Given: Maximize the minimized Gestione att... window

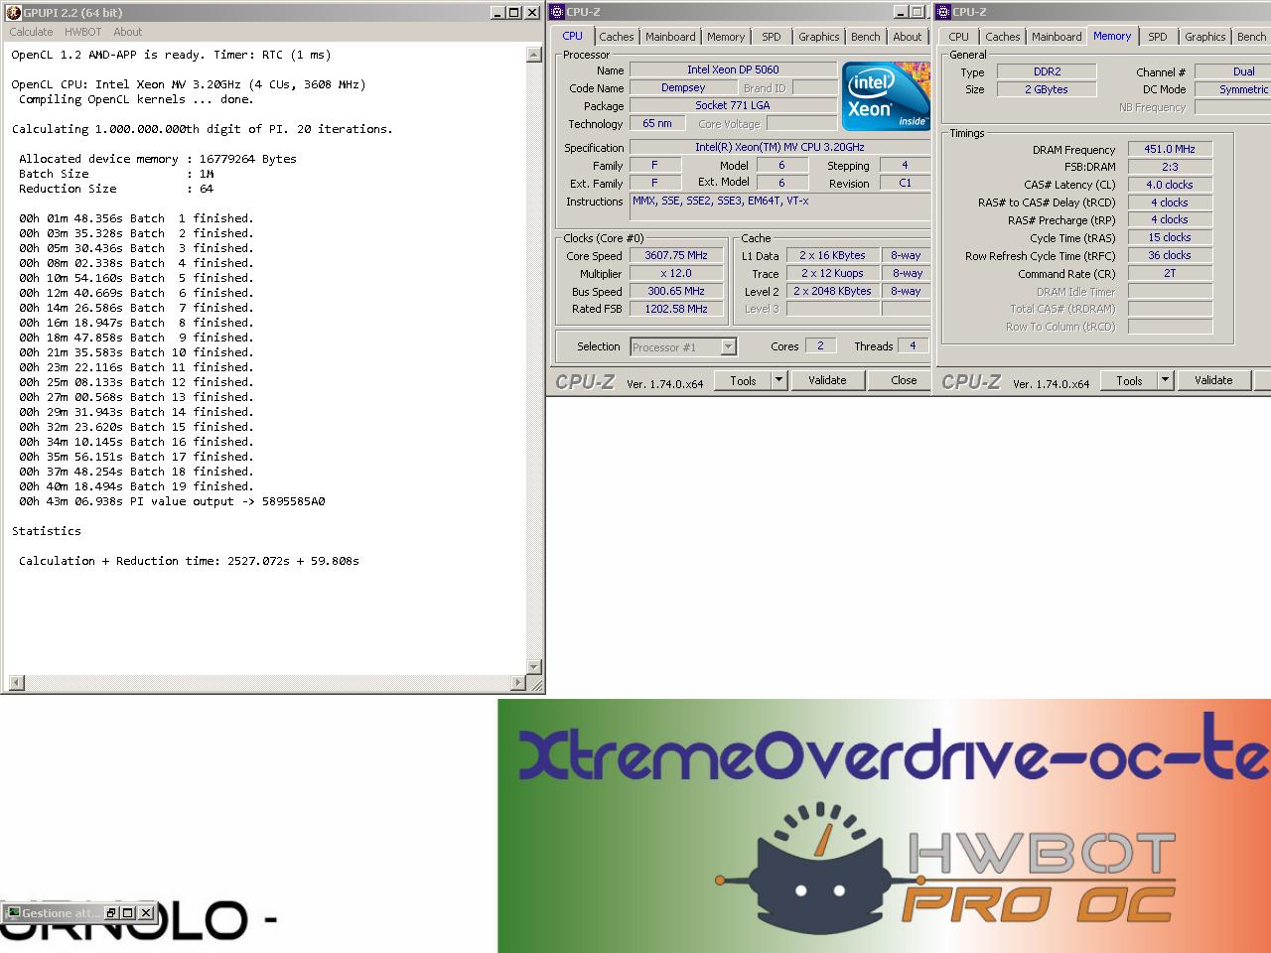Looking at the screenshot, I should tap(128, 912).
